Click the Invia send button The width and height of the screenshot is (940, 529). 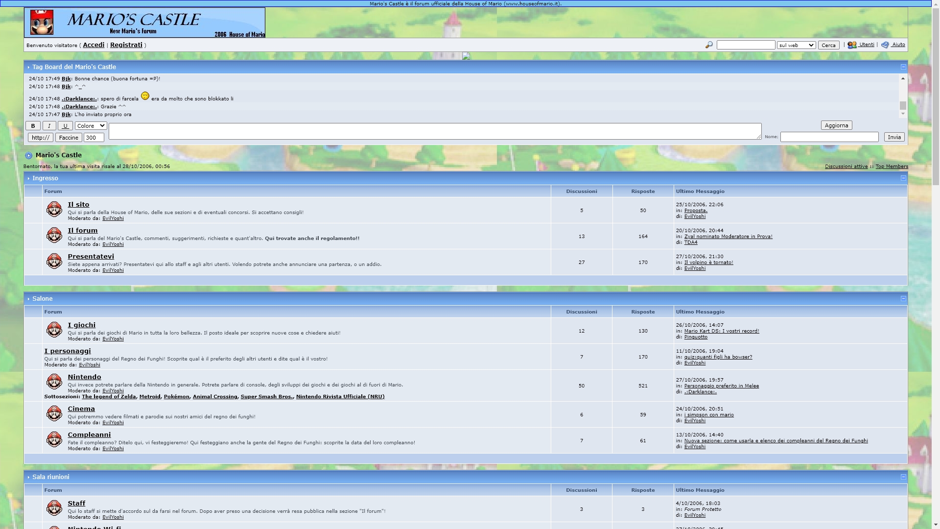pos(894,137)
